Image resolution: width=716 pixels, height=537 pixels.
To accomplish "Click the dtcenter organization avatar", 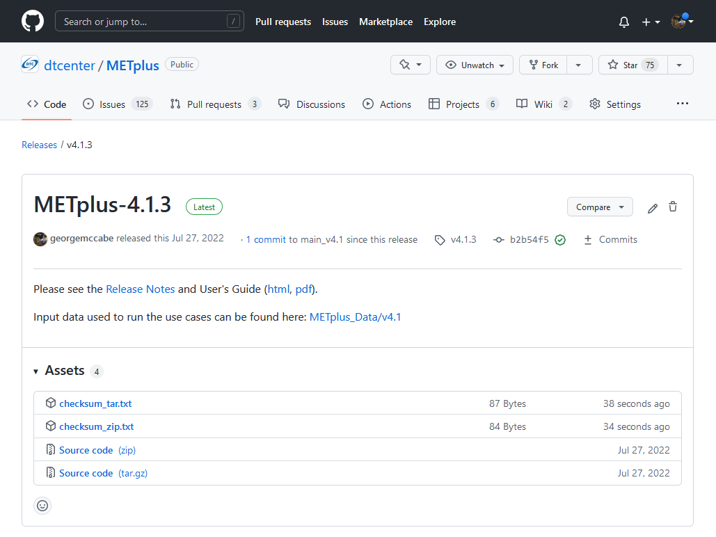I will click(29, 64).
